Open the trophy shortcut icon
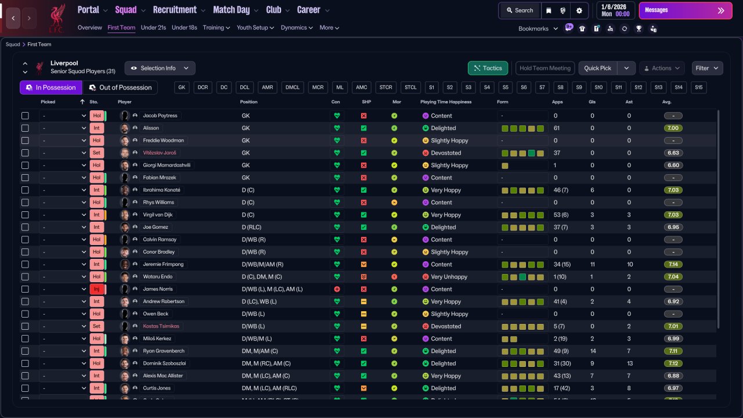This screenshot has height=418, width=743. [639, 28]
